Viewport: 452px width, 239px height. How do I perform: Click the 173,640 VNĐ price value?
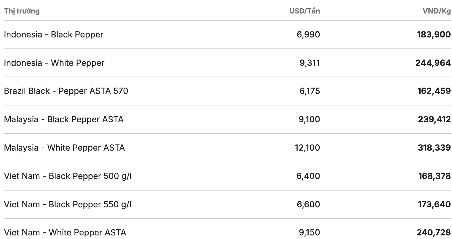pyautogui.click(x=434, y=205)
